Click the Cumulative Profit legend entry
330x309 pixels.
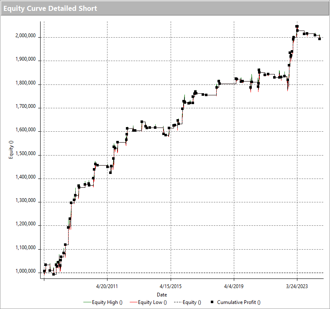[235, 302]
